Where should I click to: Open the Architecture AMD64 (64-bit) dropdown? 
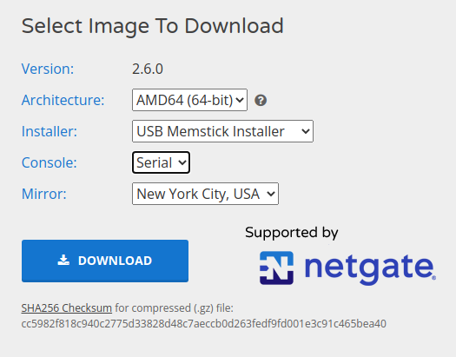click(x=189, y=100)
